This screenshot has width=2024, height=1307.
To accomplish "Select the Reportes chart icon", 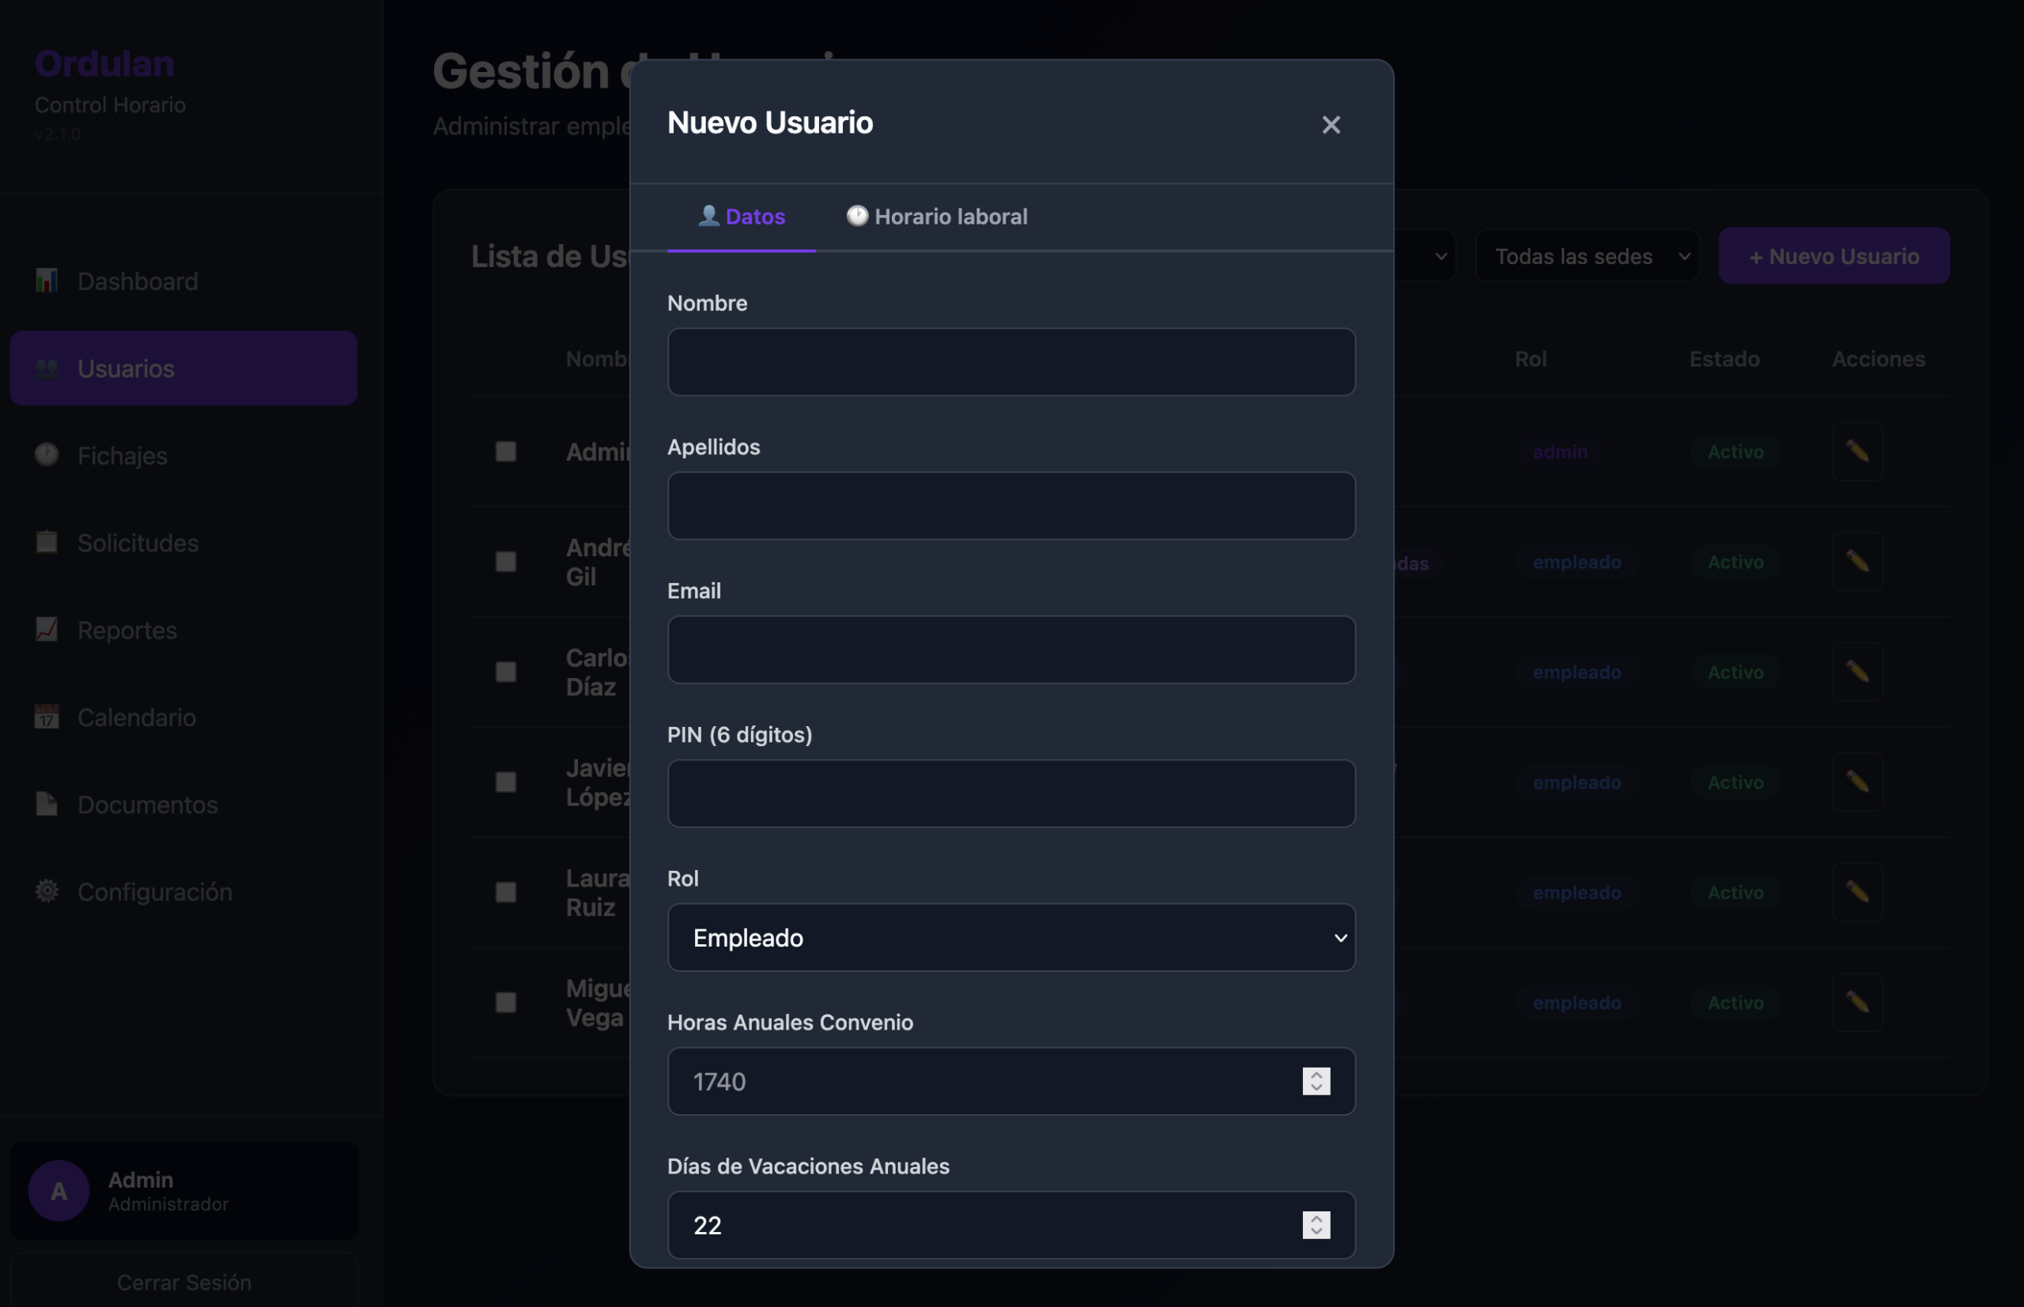I will pyautogui.click(x=47, y=630).
